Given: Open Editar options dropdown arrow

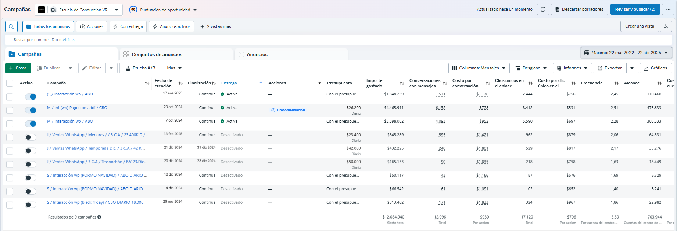Looking at the screenshot, I should point(111,68).
